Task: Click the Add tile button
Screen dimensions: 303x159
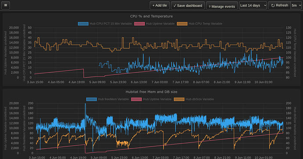Action: coord(159,5)
